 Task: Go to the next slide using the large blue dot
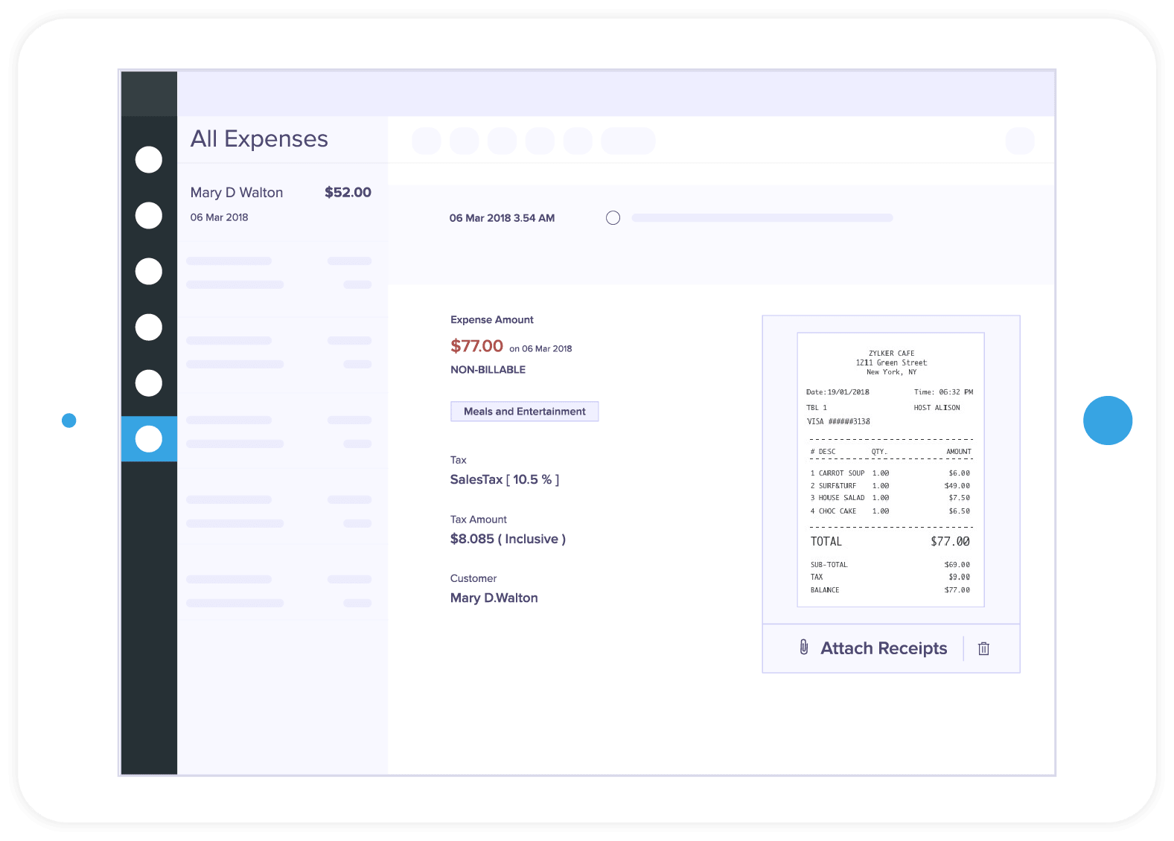pyautogui.click(x=1108, y=420)
